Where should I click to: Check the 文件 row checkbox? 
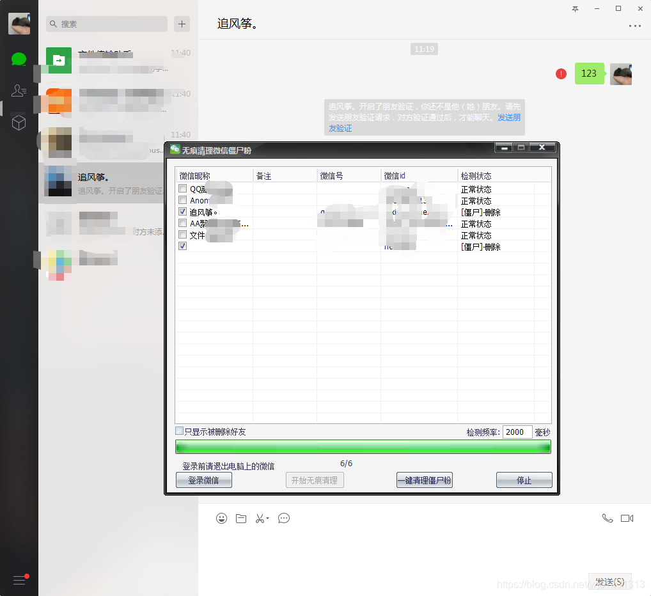183,235
